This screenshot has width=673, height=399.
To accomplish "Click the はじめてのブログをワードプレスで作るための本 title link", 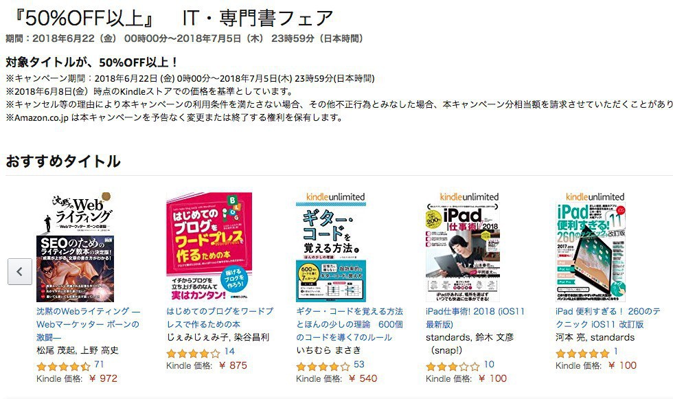I will (x=220, y=317).
